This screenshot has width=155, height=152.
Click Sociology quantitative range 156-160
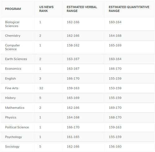click(x=115, y=146)
